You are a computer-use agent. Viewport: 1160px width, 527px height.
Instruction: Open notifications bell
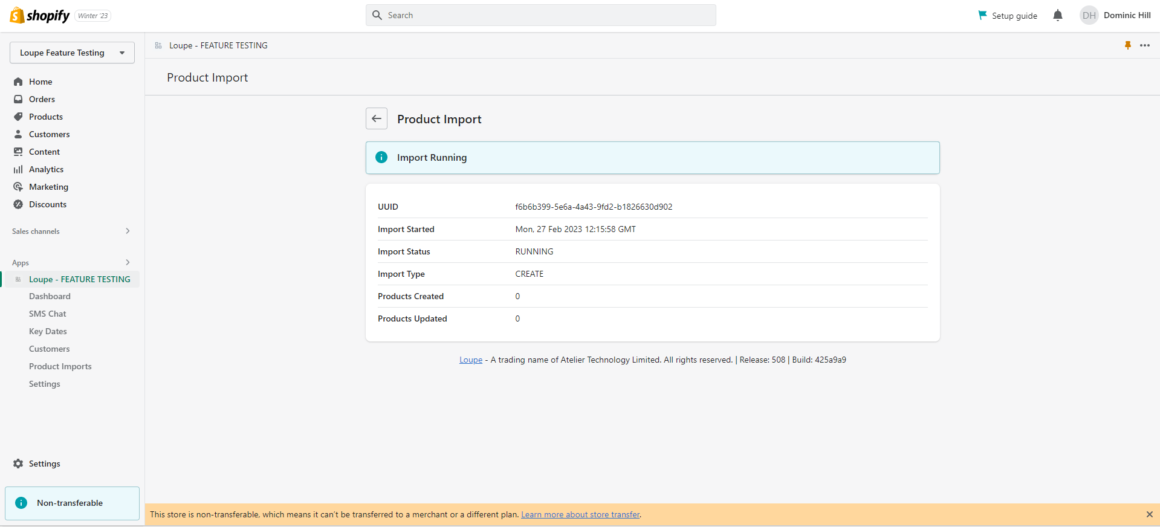pos(1057,15)
